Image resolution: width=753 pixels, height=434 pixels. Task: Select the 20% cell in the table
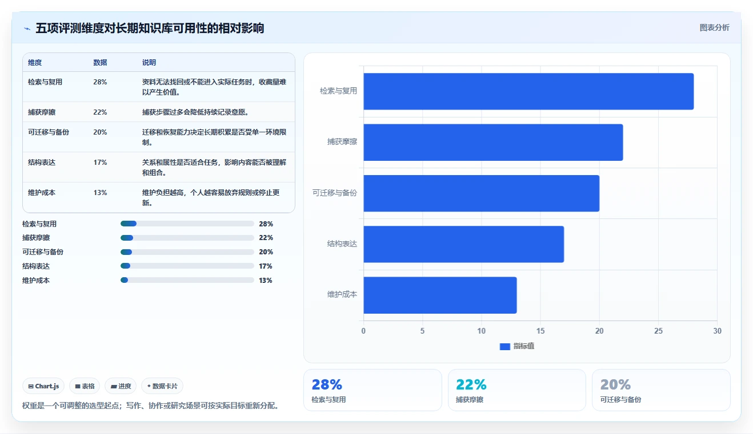(100, 132)
